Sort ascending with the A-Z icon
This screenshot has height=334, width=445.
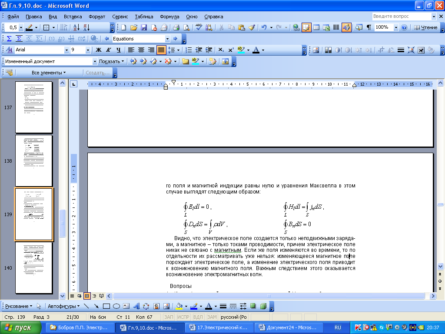click(x=76, y=27)
